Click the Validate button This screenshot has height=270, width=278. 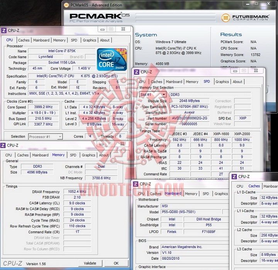pos(90,263)
